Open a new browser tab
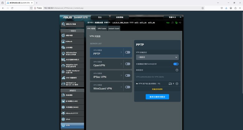The width and height of the screenshot is (243, 130). (36, 3)
